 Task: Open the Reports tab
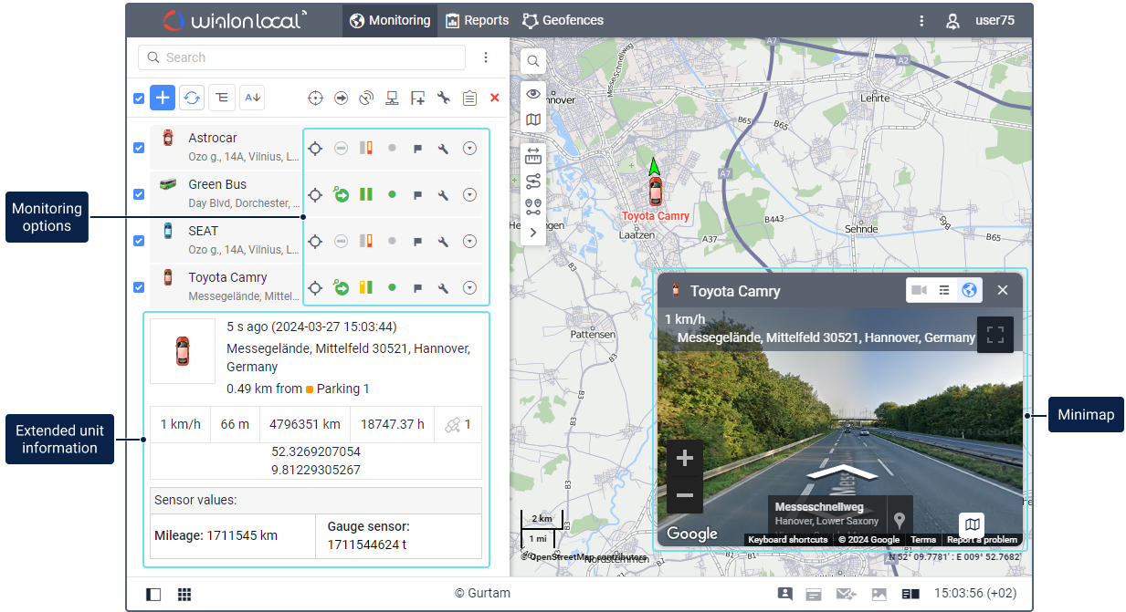point(477,20)
